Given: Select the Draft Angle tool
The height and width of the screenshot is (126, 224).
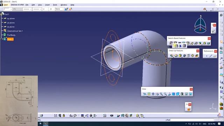Looking at the screenshot, I should coord(180,56).
